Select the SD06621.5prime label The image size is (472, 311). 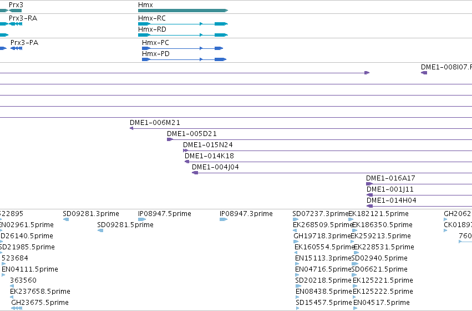(379, 270)
